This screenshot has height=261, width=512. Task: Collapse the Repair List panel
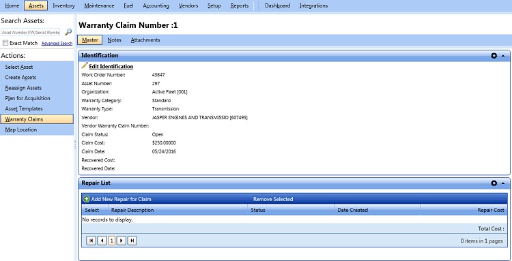pos(503,183)
